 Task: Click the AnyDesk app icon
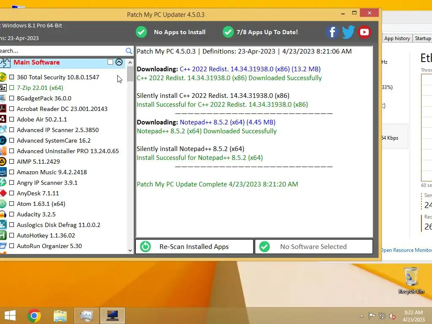[x=3, y=193]
